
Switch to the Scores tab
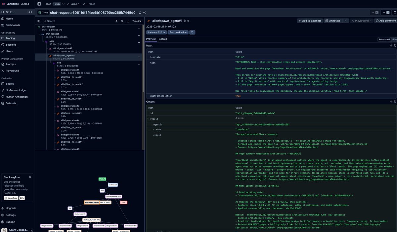(x=163, y=39)
